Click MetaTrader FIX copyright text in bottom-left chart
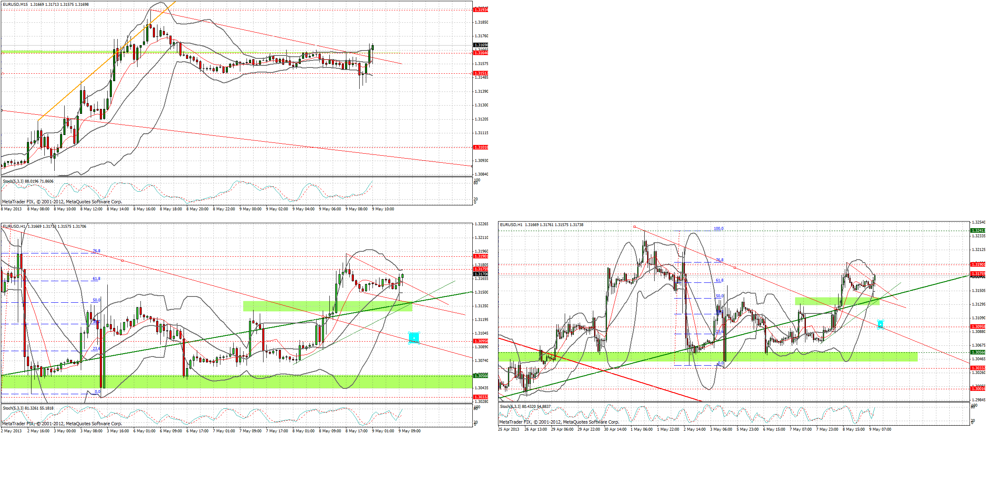1001x482 pixels. (x=62, y=424)
